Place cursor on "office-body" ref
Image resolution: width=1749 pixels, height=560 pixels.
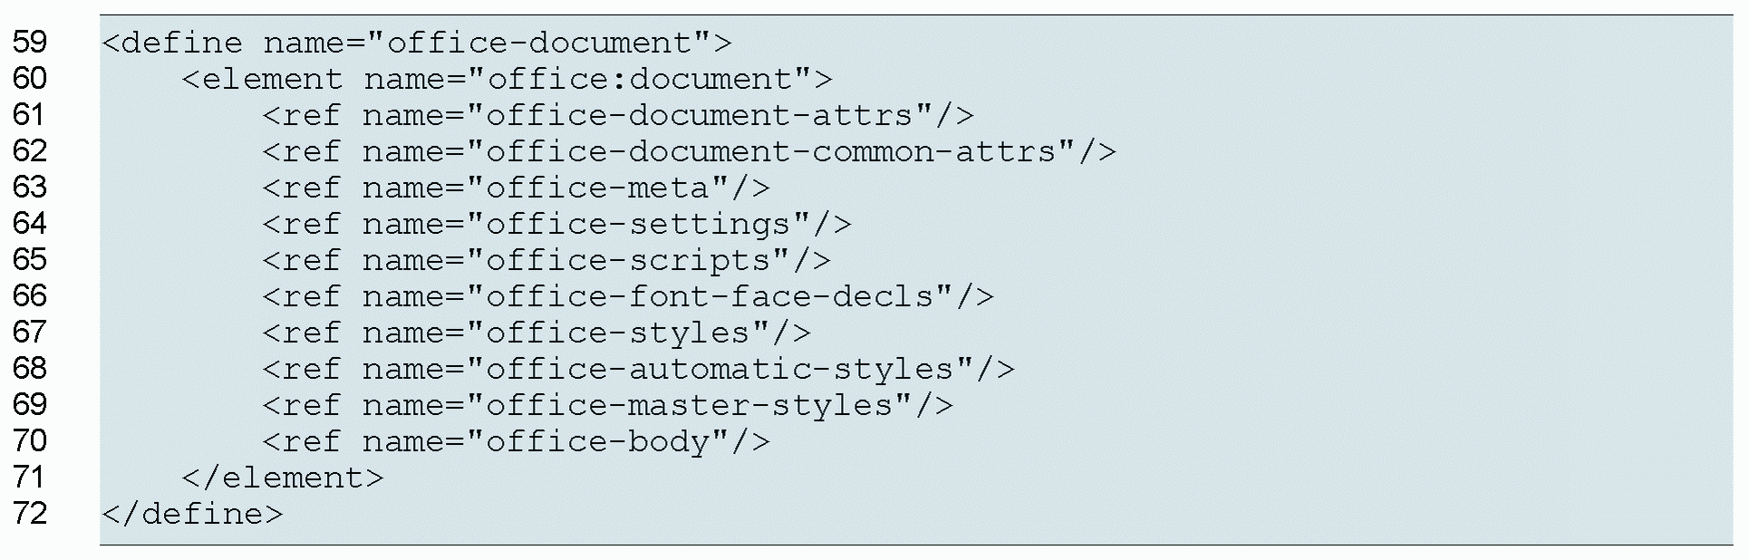click(x=516, y=441)
